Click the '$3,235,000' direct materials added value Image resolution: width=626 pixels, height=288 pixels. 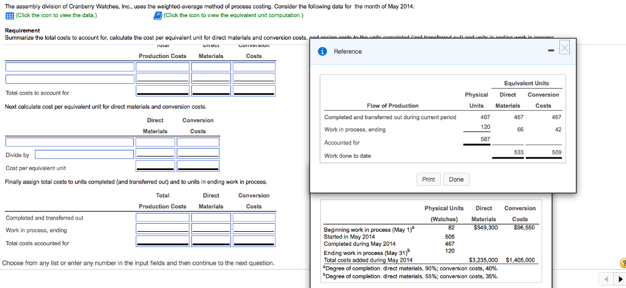coord(483,260)
